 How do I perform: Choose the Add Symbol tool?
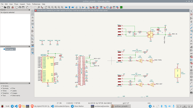(191, 18)
